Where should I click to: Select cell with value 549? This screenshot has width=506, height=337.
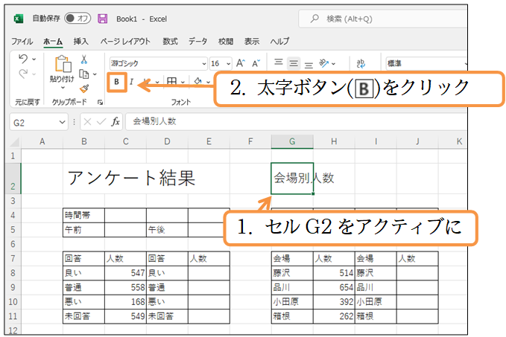125,316
